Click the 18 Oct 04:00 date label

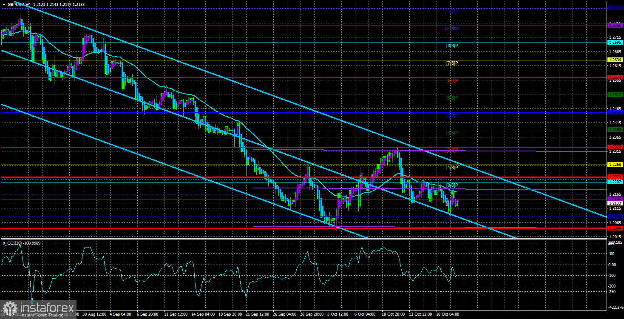448,315
